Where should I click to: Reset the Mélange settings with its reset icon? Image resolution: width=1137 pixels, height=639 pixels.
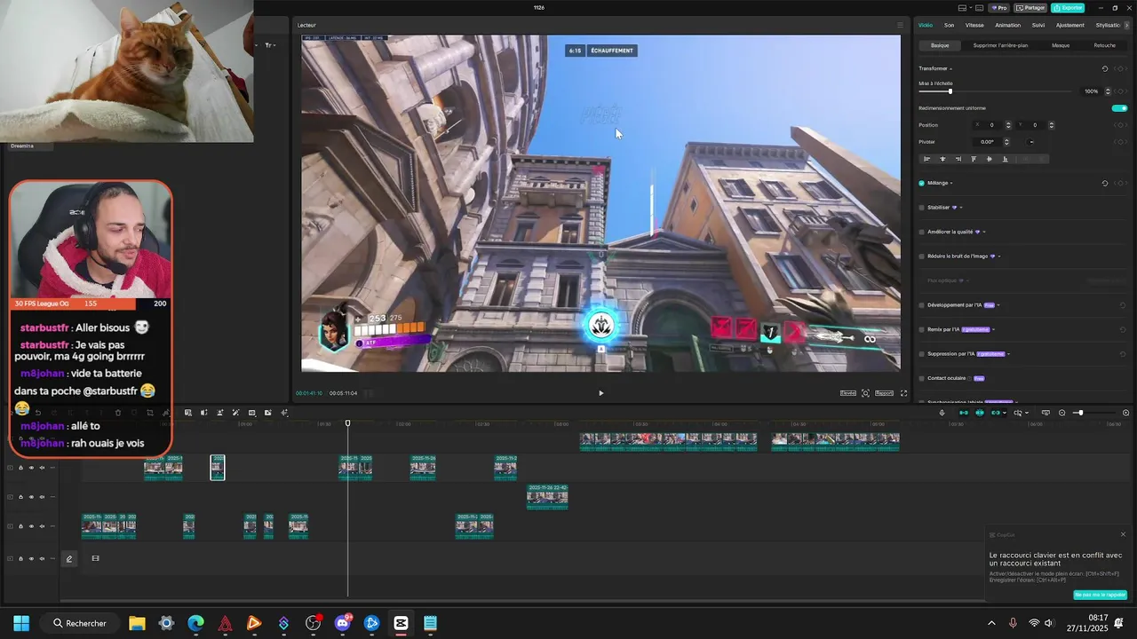(1105, 183)
